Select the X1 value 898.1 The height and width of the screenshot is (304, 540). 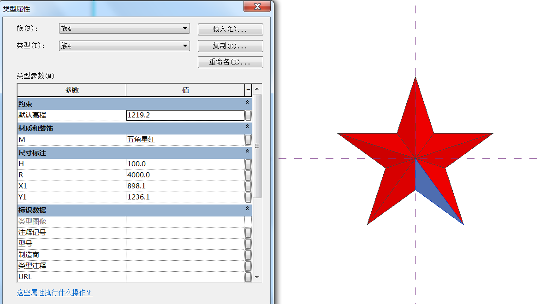pyautogui.click(x=185, y=186)
